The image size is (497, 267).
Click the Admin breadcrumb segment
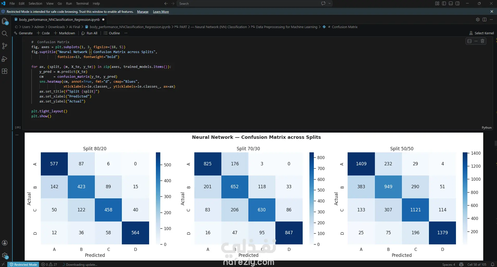[x=39, y=27]
